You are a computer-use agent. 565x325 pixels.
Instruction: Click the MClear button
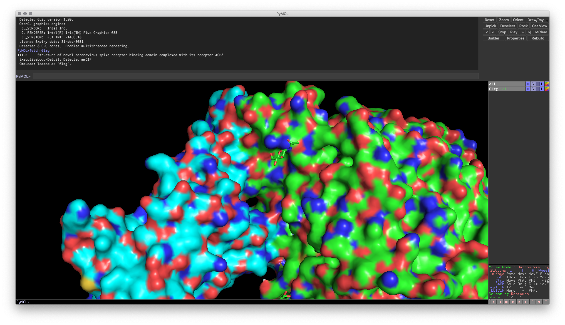(541, 32)
